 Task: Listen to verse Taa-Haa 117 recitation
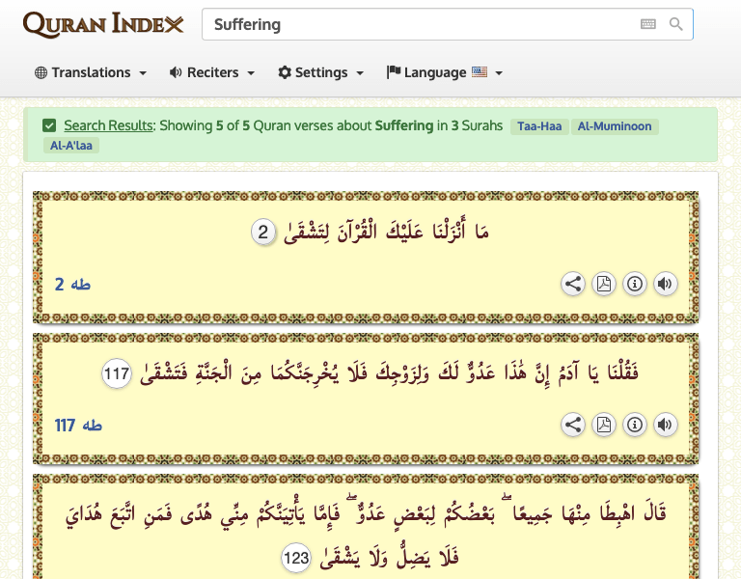point(665,425)
